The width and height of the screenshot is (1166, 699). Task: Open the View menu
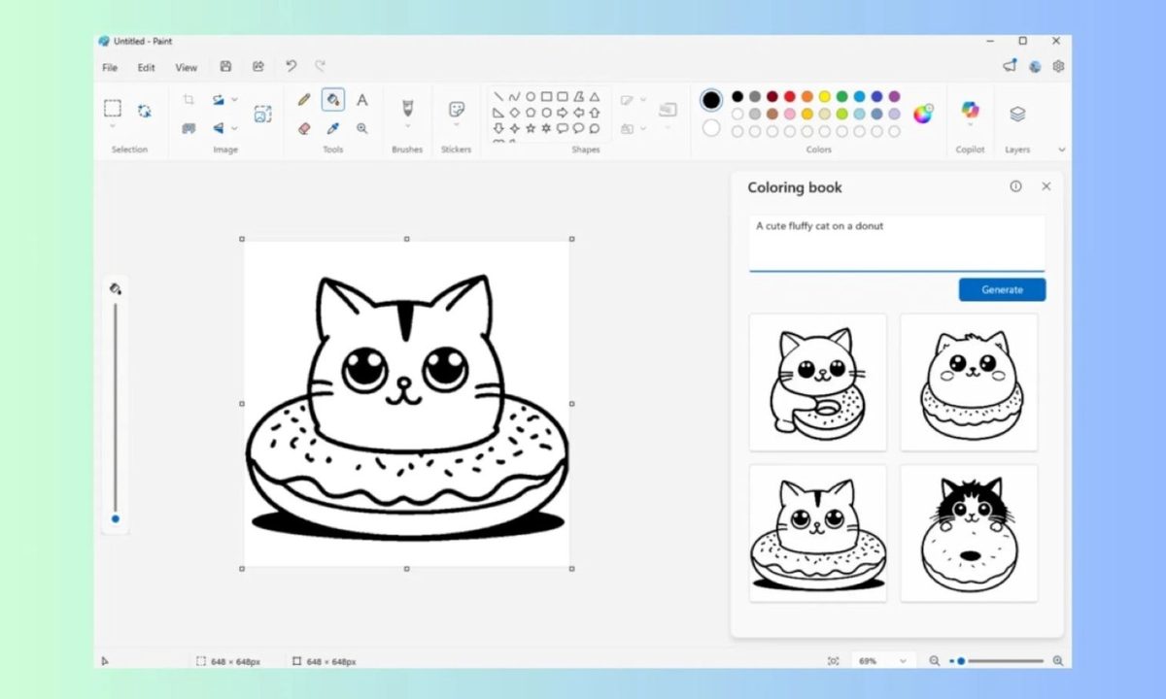(x=186, y=68)
